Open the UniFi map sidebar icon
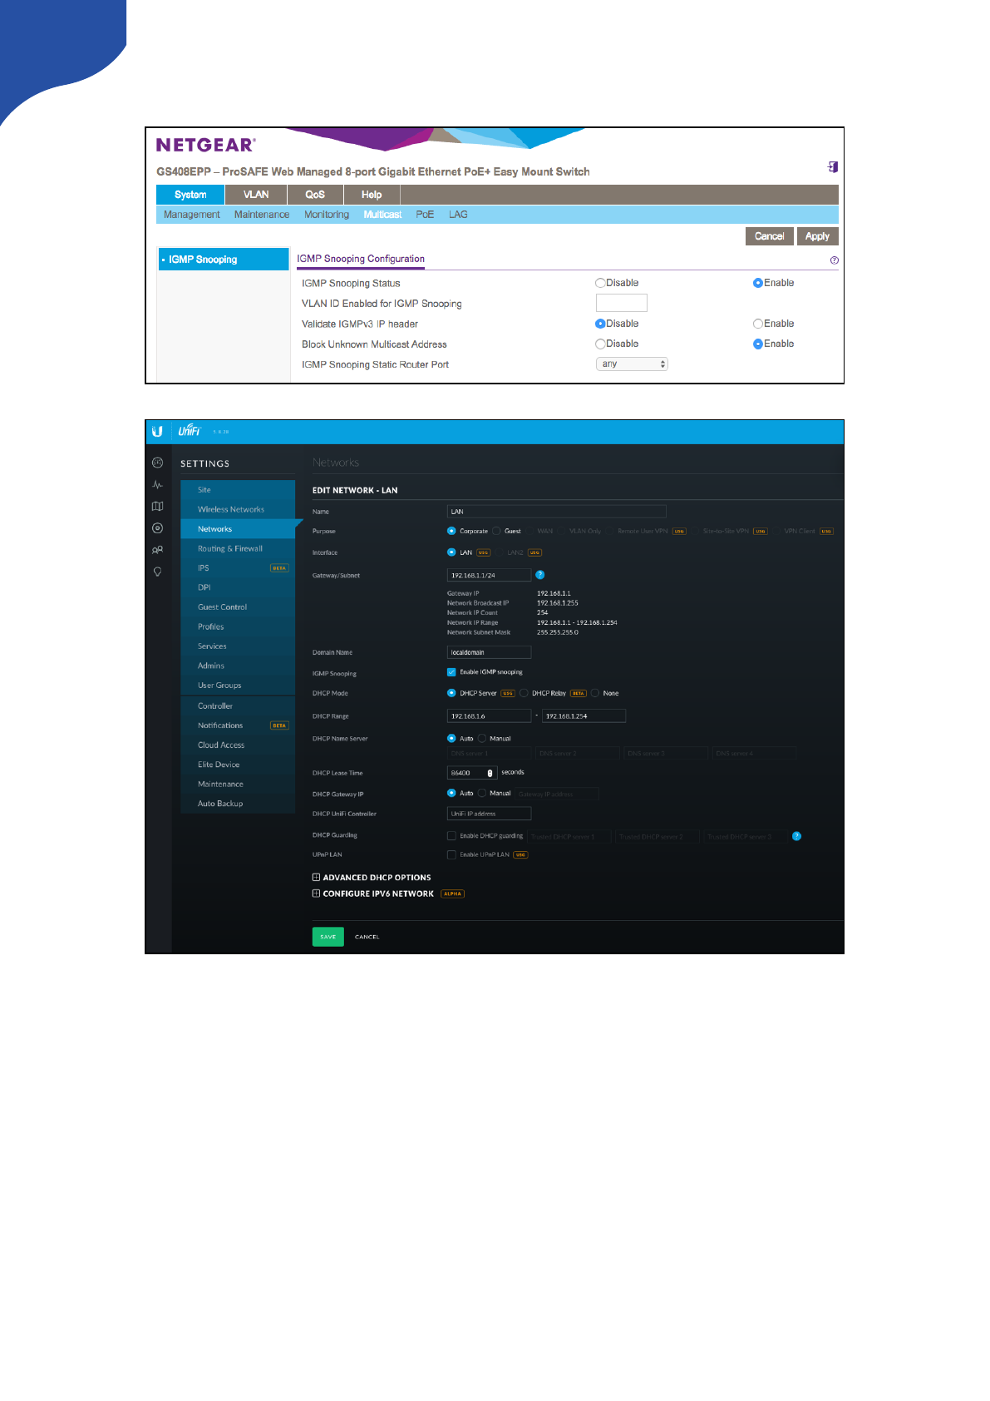The image size is (990, 1401). click(x=157, y=507)
